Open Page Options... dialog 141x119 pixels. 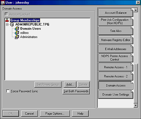55,114
